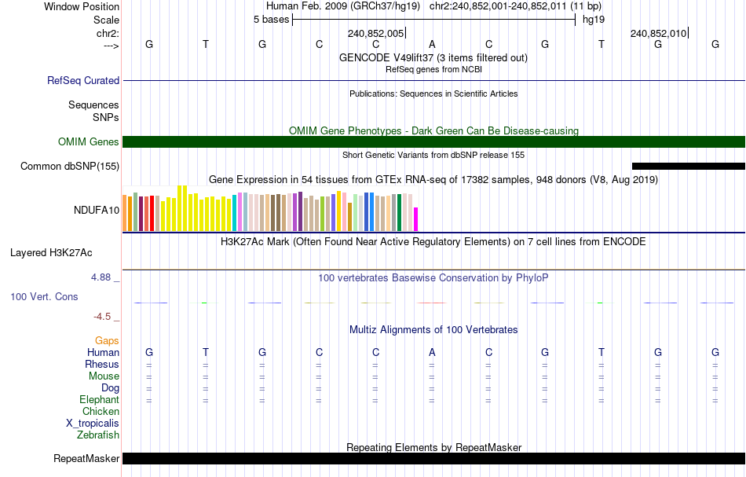Click the red PhyloP conservation mark

[432, 303]
